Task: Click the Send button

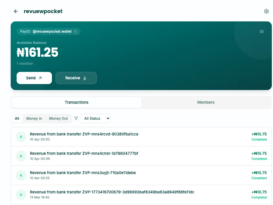Action: tap(34, 78)
